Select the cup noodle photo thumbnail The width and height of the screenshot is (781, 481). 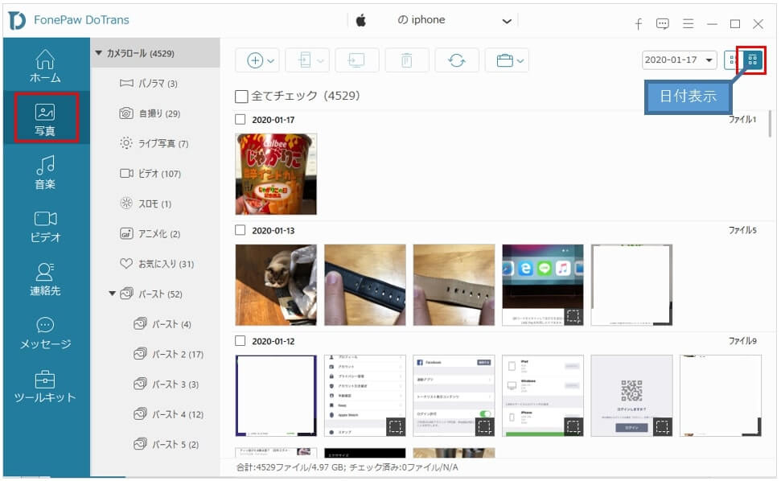(x=276, y=174)
